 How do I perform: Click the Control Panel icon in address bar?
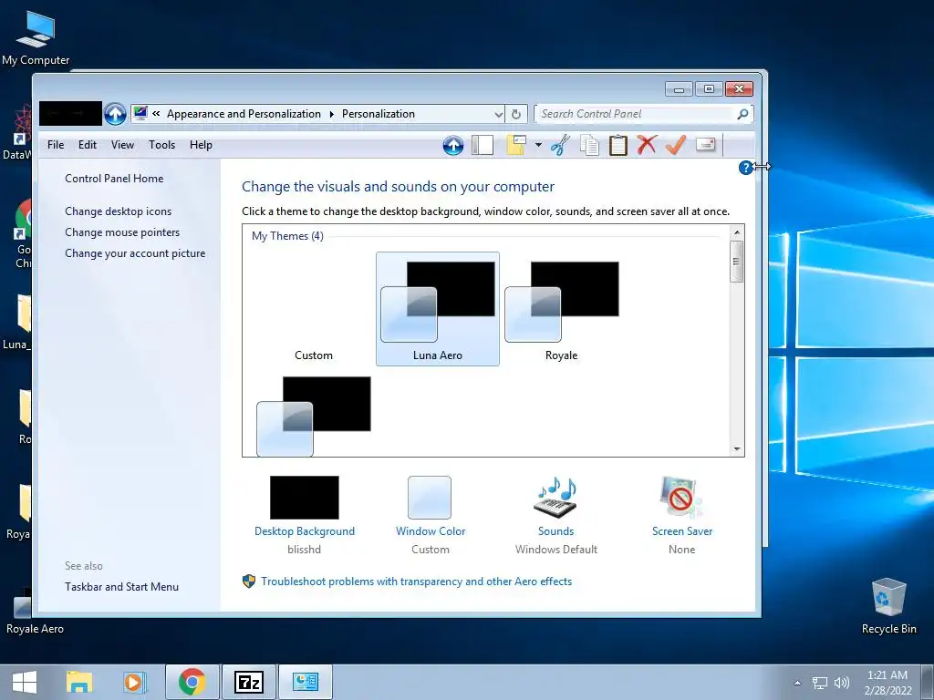pyautogui.click(x=140, y=113)
